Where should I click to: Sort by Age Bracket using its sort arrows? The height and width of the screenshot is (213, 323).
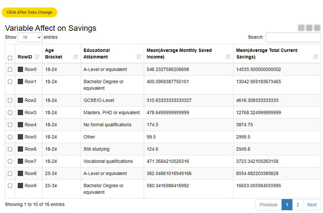click(75, 57)
